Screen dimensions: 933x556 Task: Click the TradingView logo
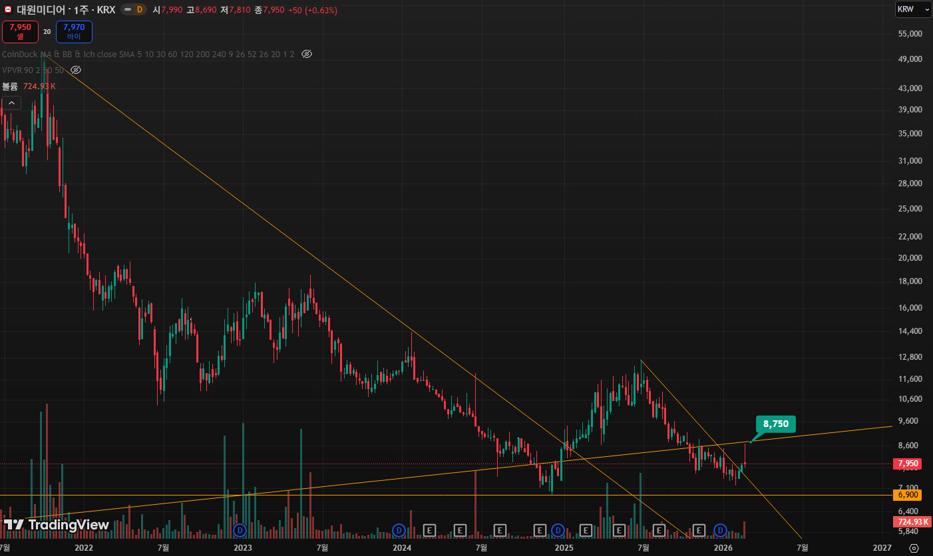pyautogui.click(x=56, y=525)
